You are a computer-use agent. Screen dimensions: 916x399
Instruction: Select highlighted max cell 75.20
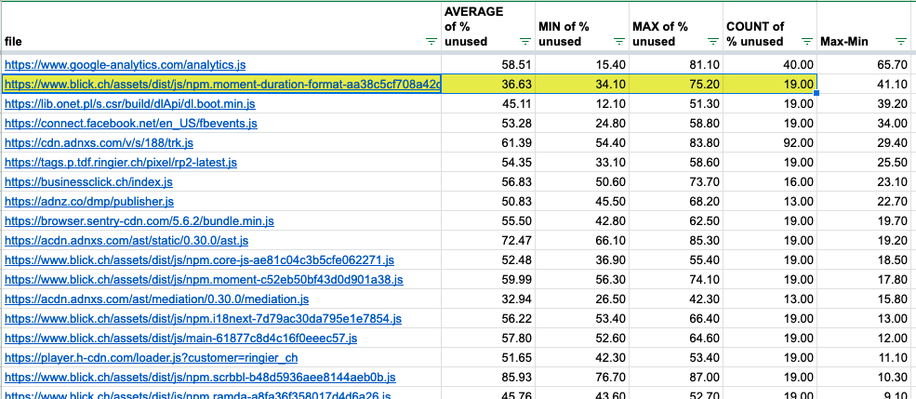click(676, 84)
